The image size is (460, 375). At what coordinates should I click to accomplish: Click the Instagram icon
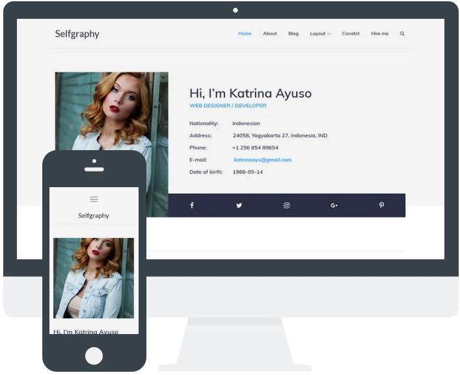click(286, 205)
